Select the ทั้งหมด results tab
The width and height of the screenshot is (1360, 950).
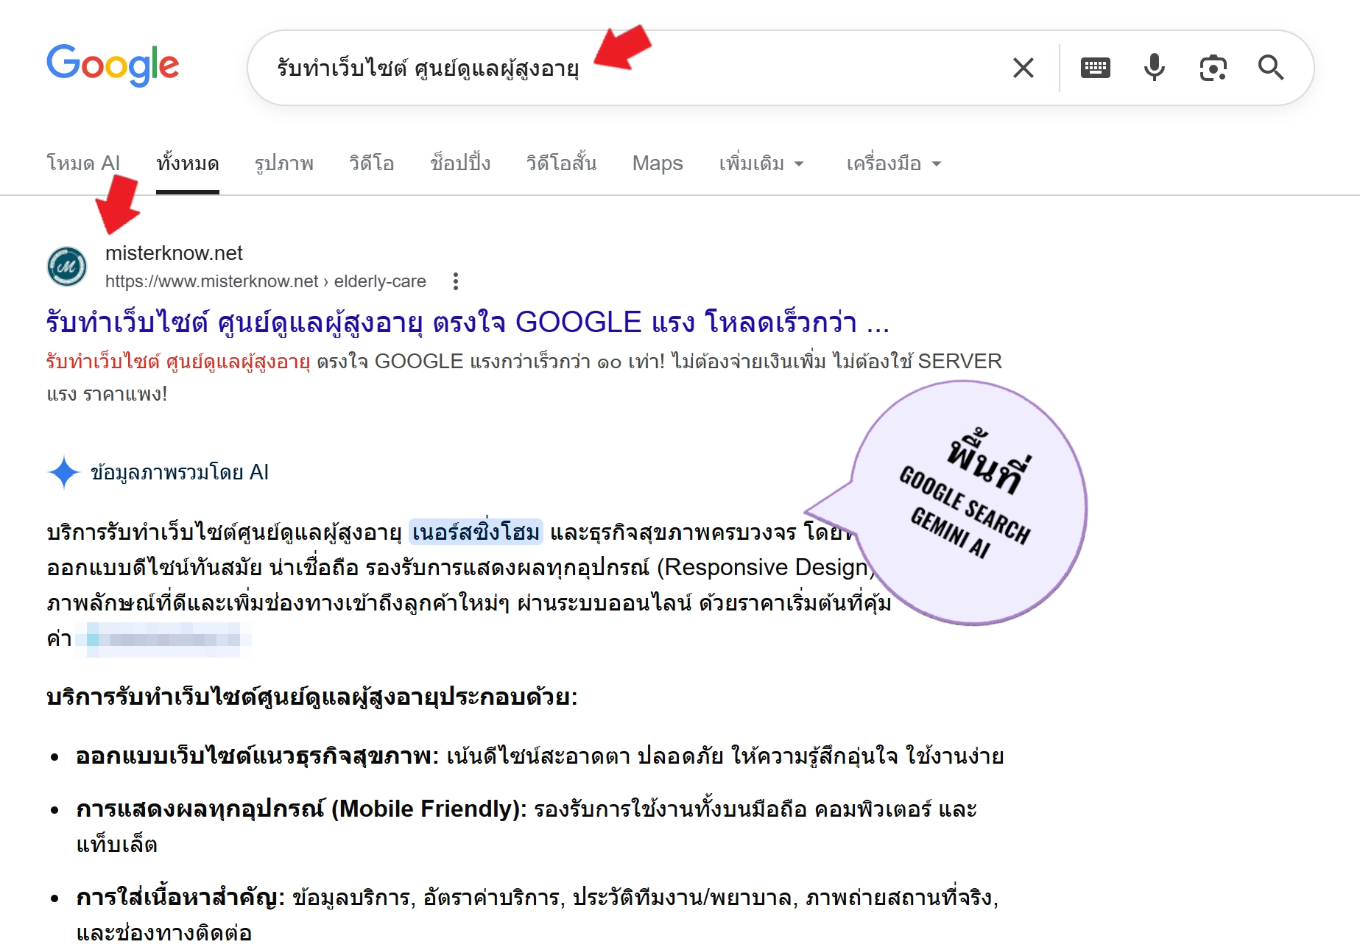click(x=188, y=163)
